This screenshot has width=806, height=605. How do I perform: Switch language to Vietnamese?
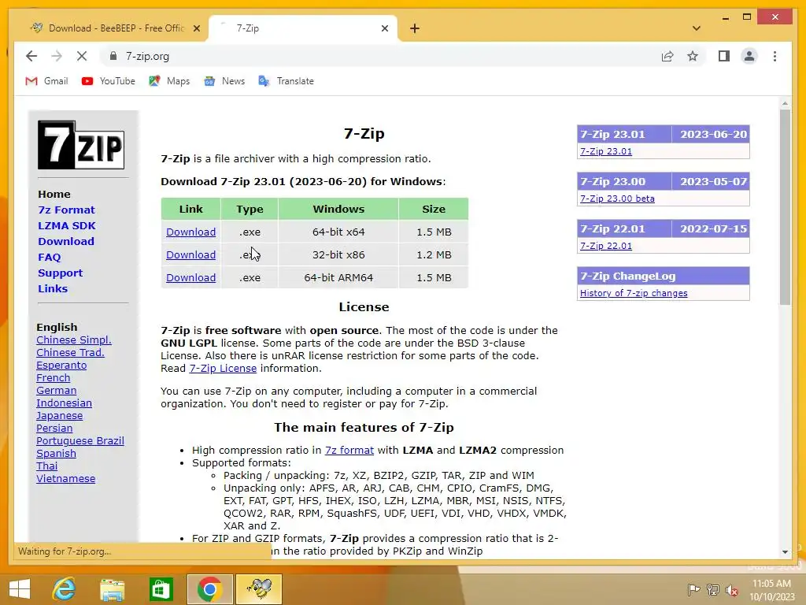pos(65,478)
